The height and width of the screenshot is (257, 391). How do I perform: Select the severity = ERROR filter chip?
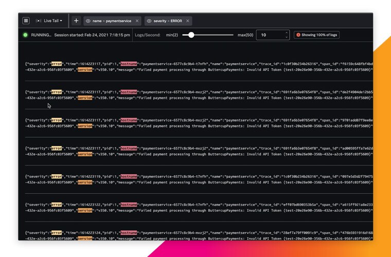click(168, 21)
